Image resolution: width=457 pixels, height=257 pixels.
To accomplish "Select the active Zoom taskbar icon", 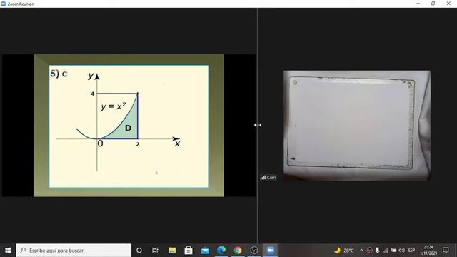I will coord(271,251).
